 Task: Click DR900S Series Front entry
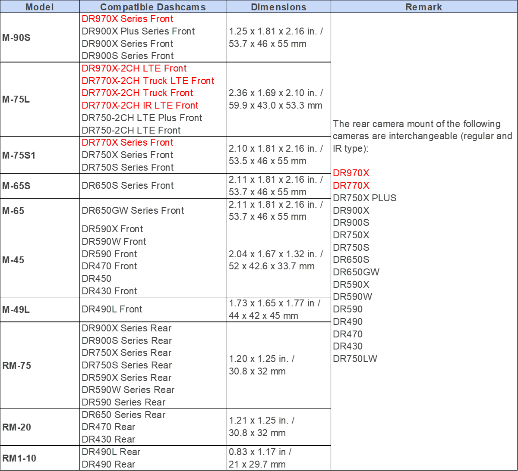(x=128, y=56)
